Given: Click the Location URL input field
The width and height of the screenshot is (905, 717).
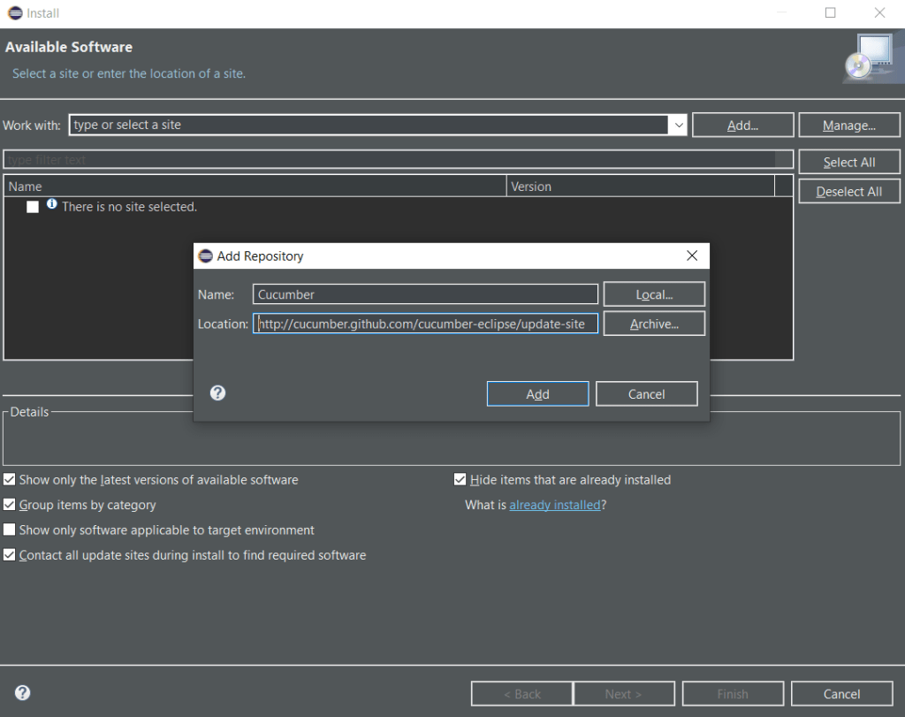Looking at the screenshot, I should [x=425, y=324].
